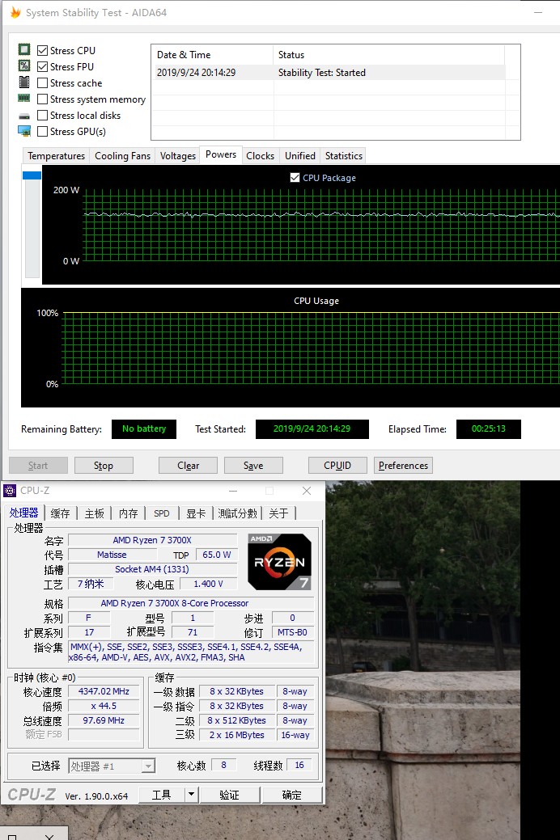Image resolution: width=560 pixels, height=840 pixels.
Task: Click the No battery indicator
Action: (144, 428)
